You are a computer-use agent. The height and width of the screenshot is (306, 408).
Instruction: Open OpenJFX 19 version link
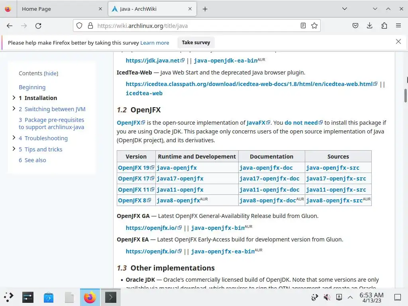(136, 168)
